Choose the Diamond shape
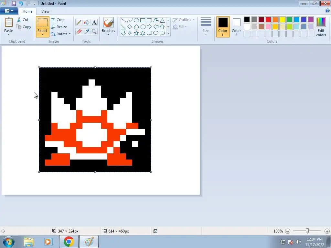Image resolution: width=331 pixels, height=248 pixels. (x=130, y=27)
